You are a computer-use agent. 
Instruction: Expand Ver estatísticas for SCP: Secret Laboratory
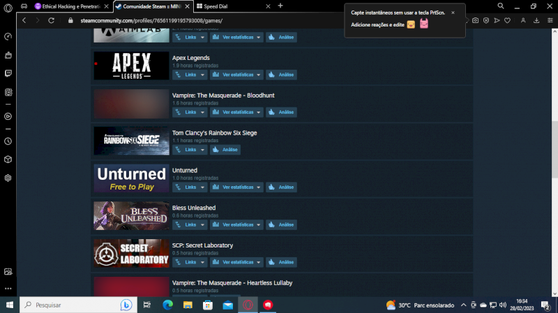pyautogui.click(x=236, y=262)
